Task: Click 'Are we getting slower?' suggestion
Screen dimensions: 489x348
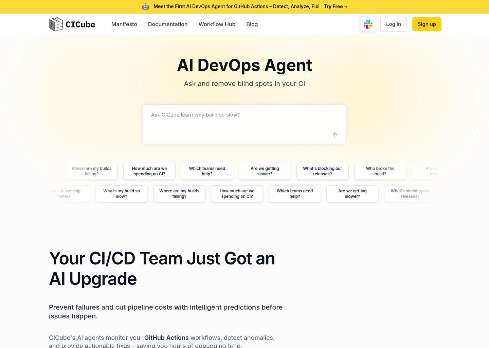Action: click(x=265, y=171)
